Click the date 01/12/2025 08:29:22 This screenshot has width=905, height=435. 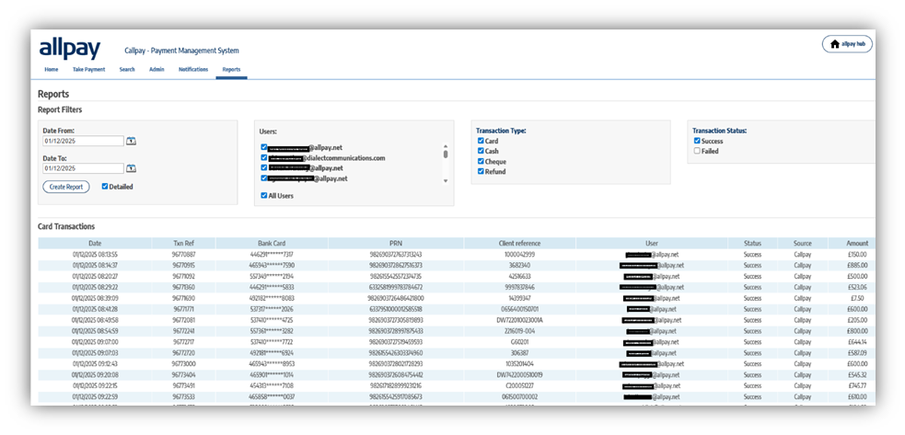[95, 287]
